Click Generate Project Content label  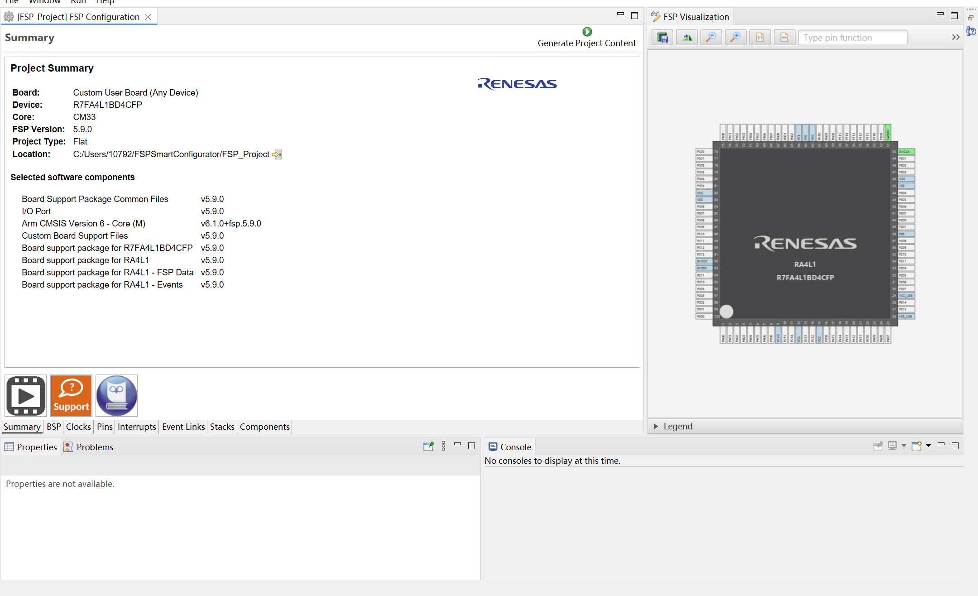click(x=587, y=43)
